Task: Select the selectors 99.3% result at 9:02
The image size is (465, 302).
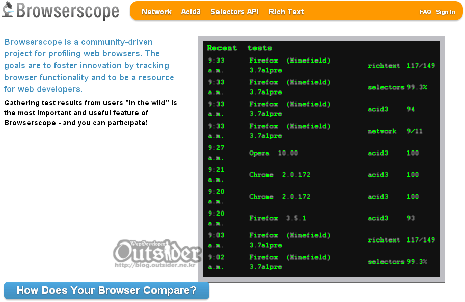Action: click(x=397, y=262)
